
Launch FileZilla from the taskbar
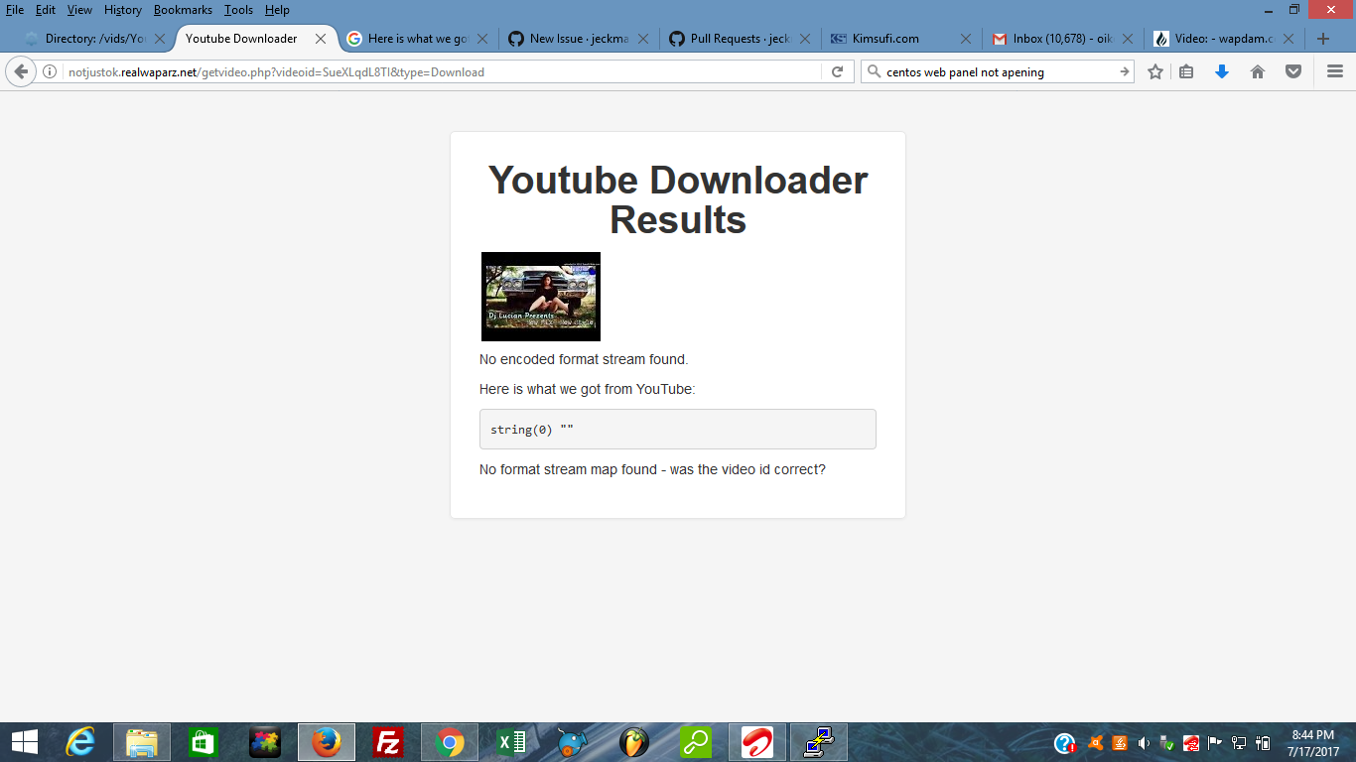pyautogui.click(x=387, y=741)
